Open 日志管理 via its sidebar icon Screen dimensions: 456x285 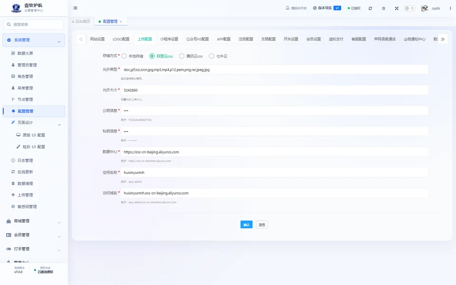tap(13, 160)
